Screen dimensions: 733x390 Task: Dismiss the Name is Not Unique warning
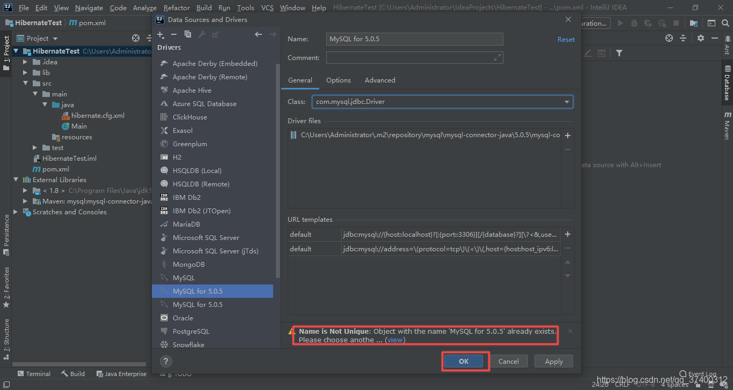click(x=570, y=331)
